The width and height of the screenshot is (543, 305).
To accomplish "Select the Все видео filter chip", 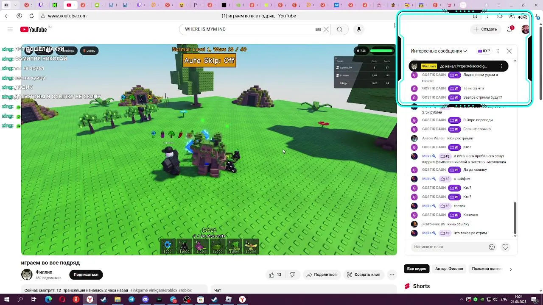I will [417, 269].
